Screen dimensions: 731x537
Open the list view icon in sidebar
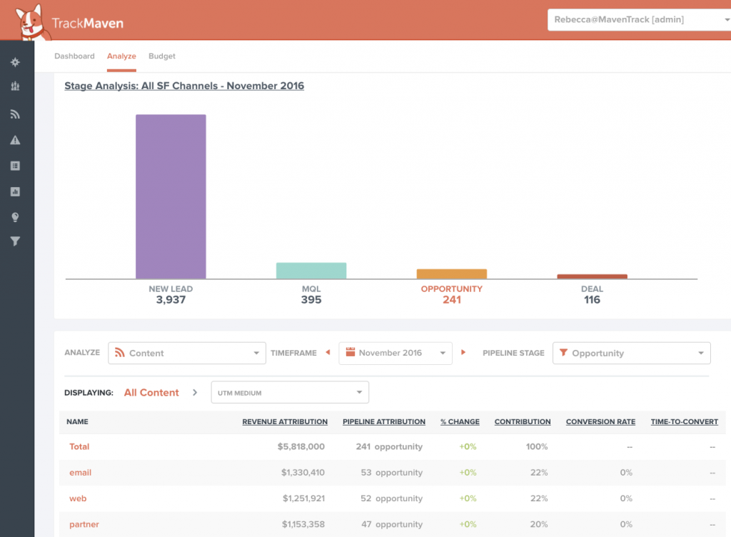pos(16,166)
